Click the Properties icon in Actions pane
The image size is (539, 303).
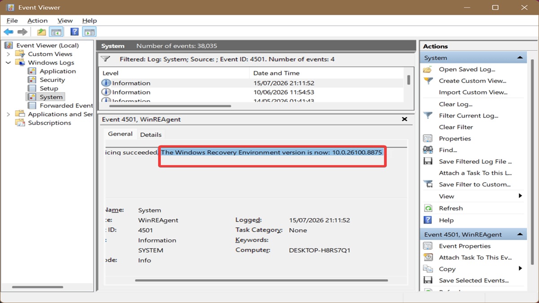(x=428, y=139)
